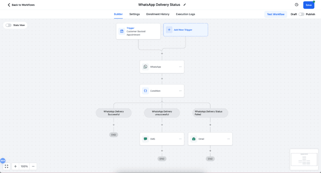Click END marker under Successful branch

click(114, 135)
